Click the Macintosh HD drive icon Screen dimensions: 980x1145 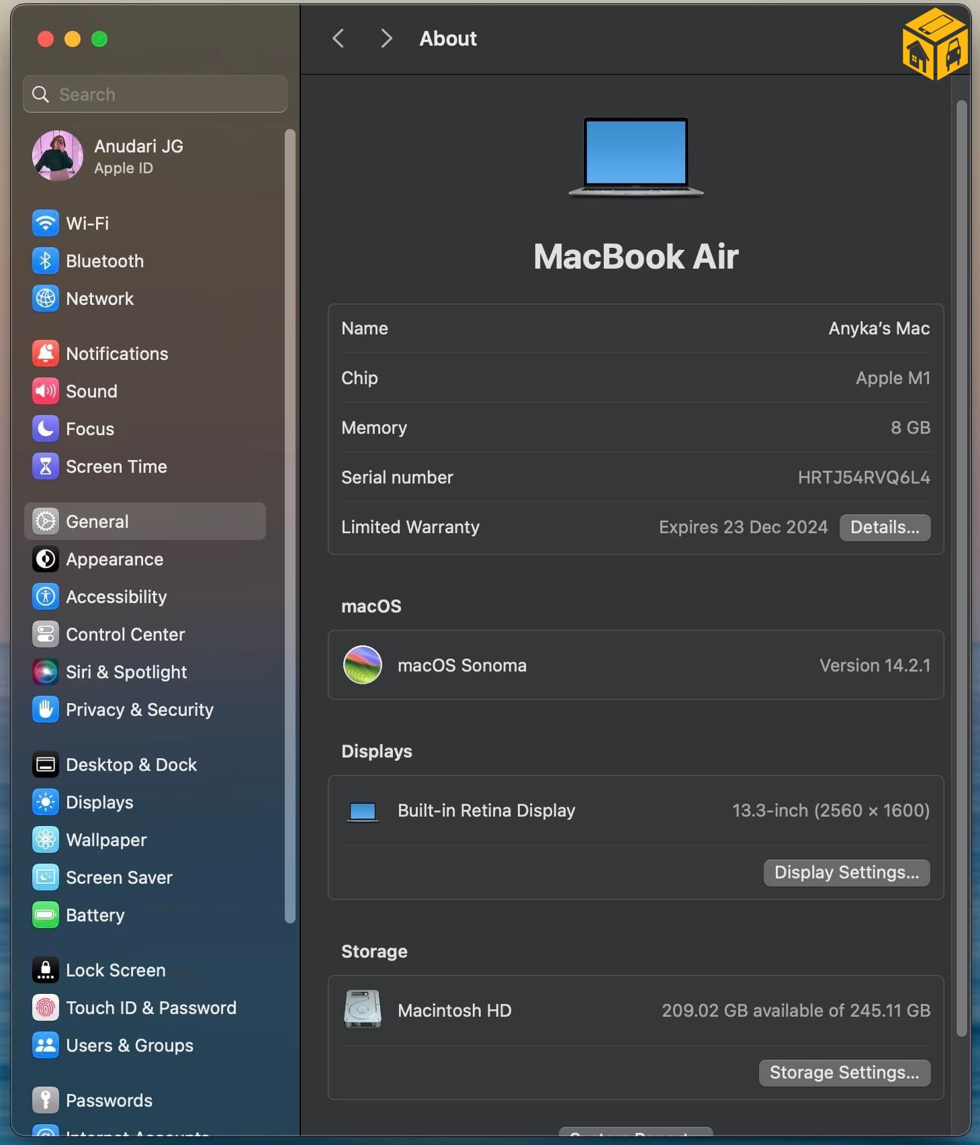[x=363, y=1009]
